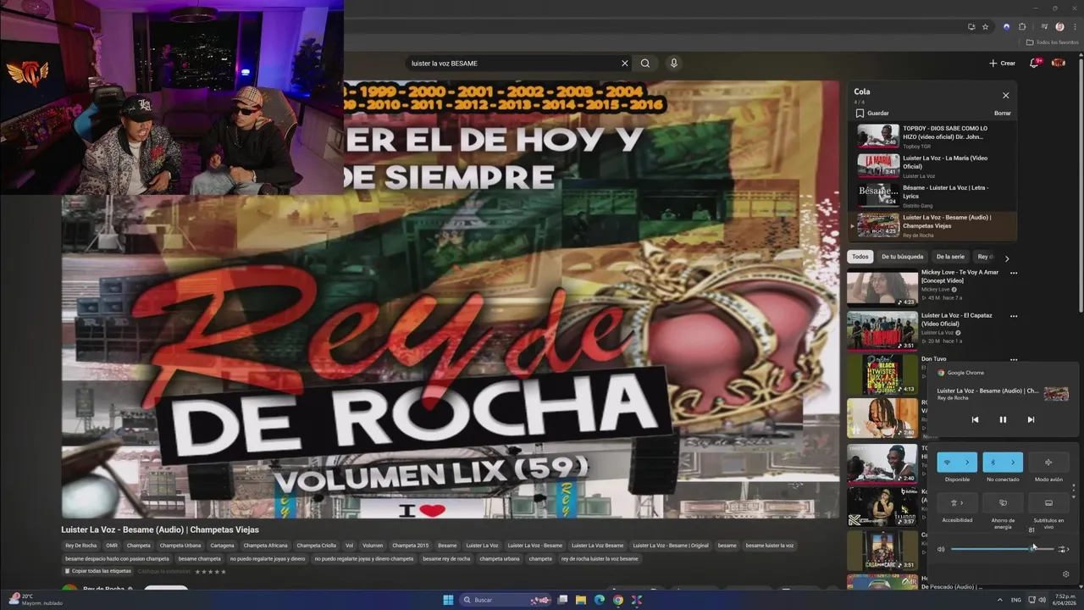Open options for Luister La Voz - El Capataz

(x=1014, y=316)
